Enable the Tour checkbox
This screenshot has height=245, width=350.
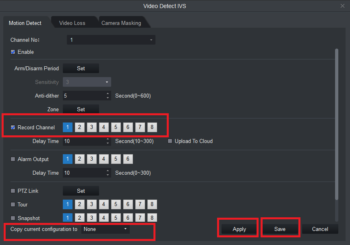point(13,204)
